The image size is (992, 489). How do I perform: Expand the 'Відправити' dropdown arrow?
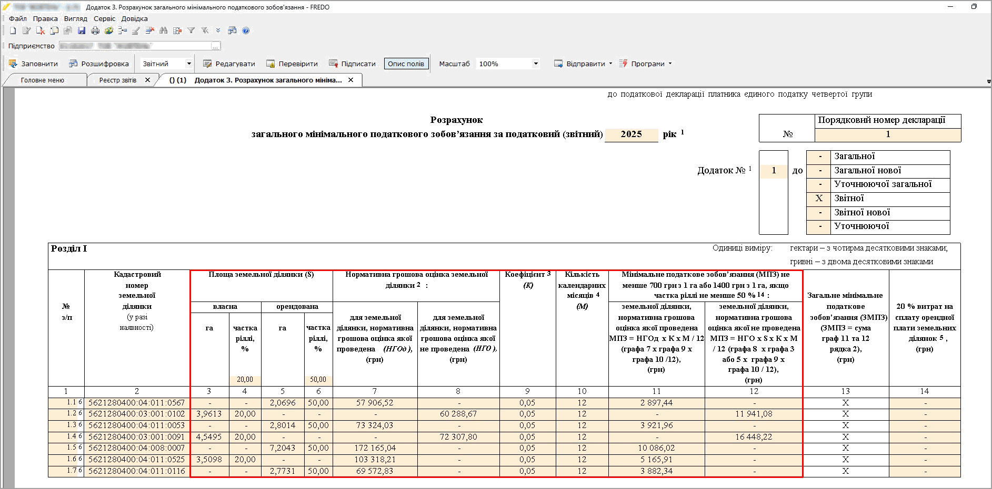pos(610,64)
